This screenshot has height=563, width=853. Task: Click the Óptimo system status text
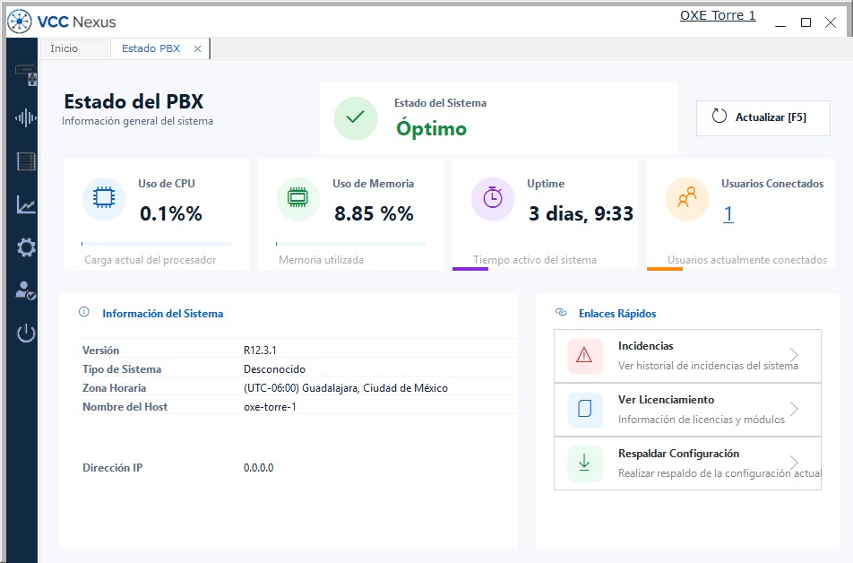[x=431, y=128]
